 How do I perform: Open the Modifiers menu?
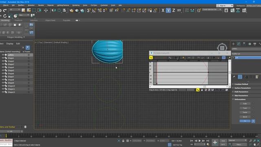(x=21, y=5)
